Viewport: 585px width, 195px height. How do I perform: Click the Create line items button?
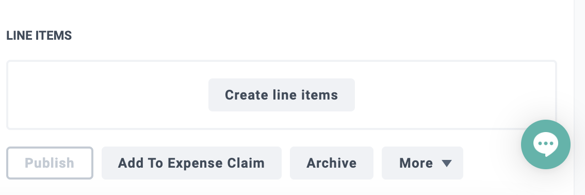coord(281,95)
